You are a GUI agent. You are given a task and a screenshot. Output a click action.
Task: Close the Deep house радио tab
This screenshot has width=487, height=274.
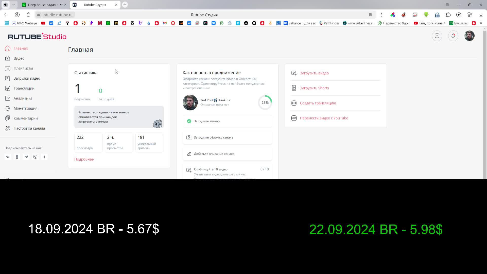tap(65, 5)
